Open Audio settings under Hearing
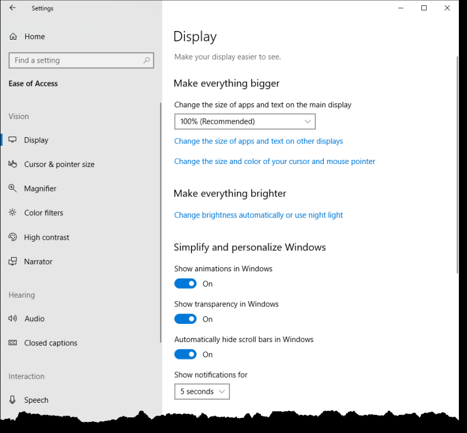The width and height of the screenshot is (467, 433). [81, 319]
